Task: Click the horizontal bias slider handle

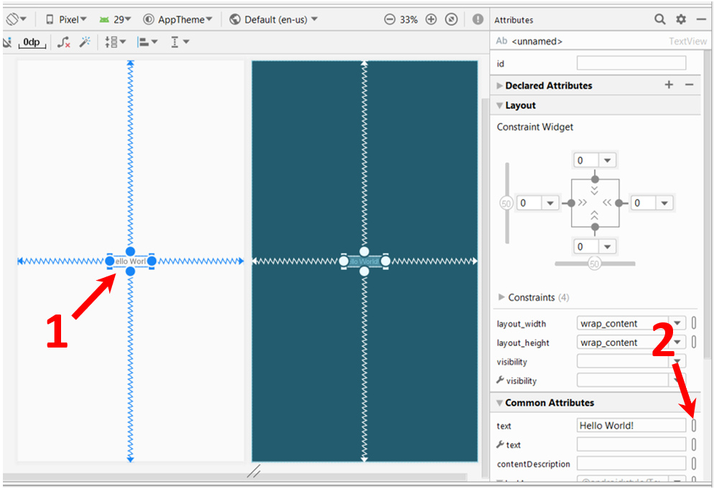Action: click(x=594, y=264)
